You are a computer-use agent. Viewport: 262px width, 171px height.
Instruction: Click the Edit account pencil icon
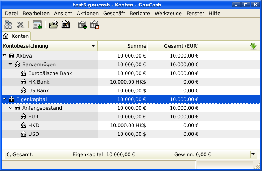click(x=65, y=25)
